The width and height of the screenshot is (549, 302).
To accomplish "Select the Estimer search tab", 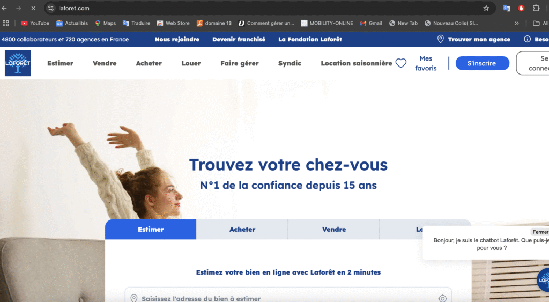I will tap(151, 229).
